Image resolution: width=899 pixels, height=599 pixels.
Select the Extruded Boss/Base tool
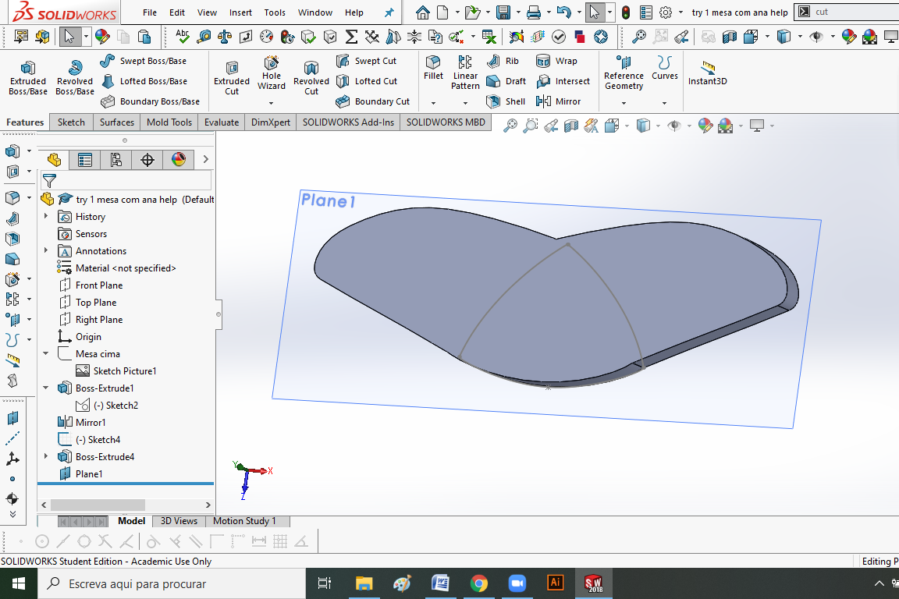(x=27, y=75)
